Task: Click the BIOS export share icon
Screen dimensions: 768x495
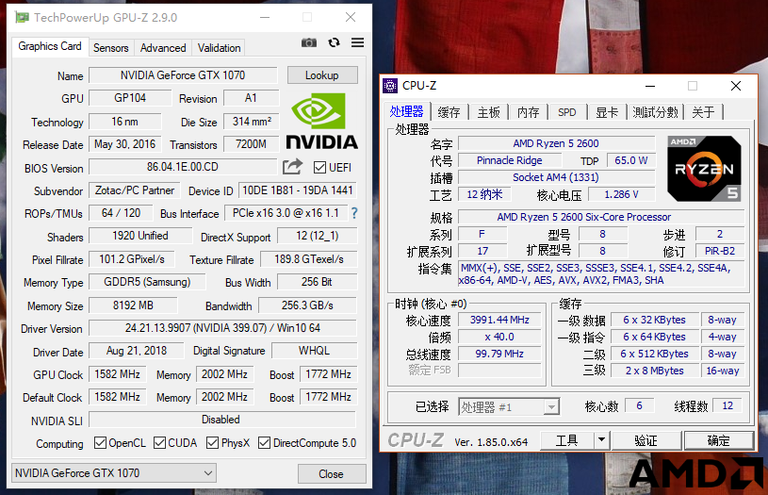Action: coord(292,167)
